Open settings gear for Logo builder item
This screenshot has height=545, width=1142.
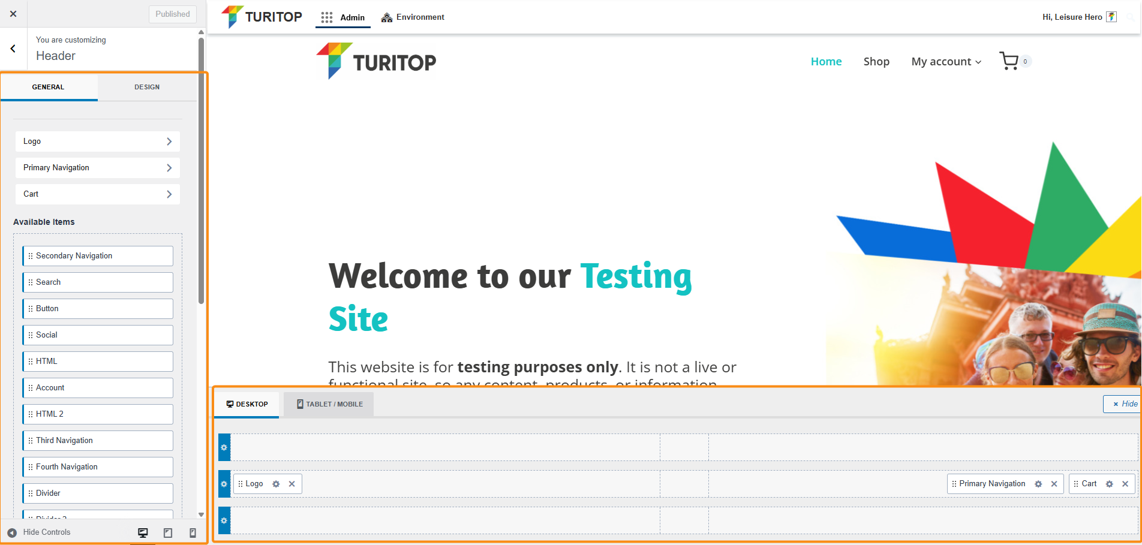(x=276, y=484)
